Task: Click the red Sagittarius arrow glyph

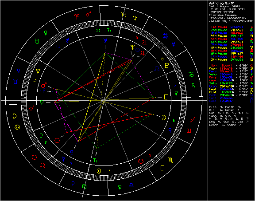Action: [193, 120]
